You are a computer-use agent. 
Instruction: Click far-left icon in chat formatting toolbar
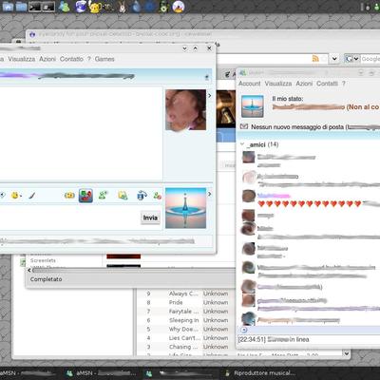2,196
